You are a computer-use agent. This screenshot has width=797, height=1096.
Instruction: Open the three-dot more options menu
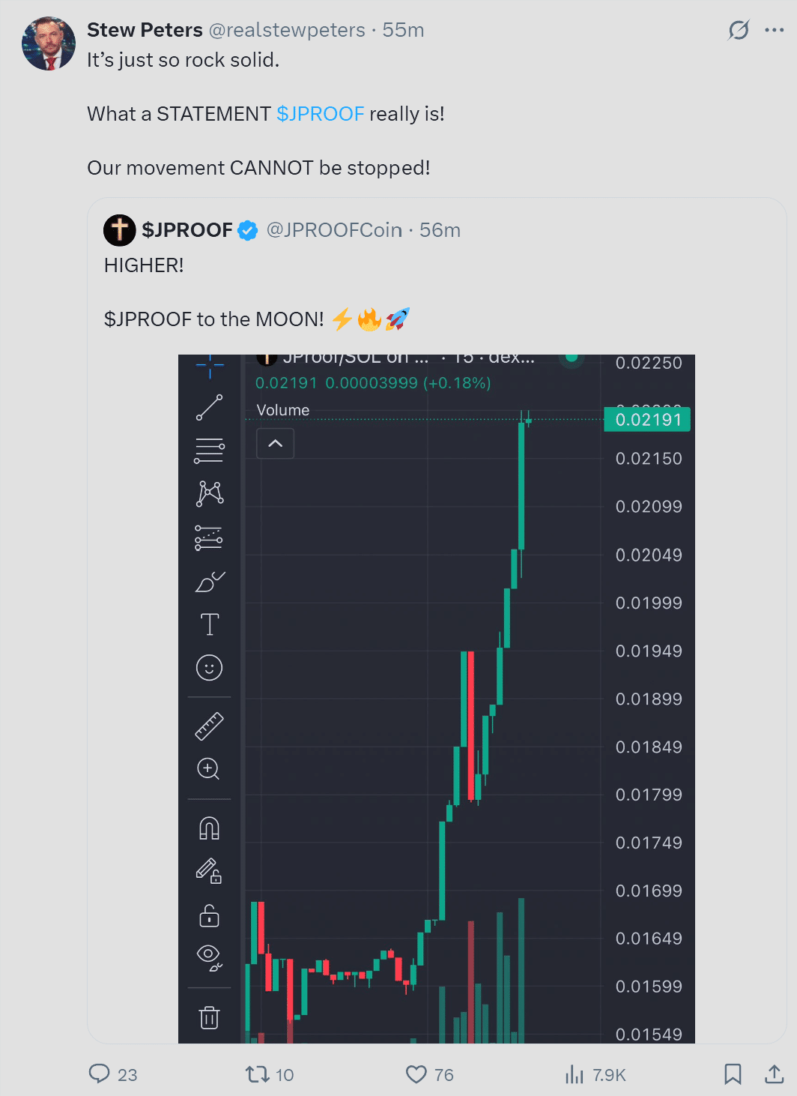tap(775, 30)
